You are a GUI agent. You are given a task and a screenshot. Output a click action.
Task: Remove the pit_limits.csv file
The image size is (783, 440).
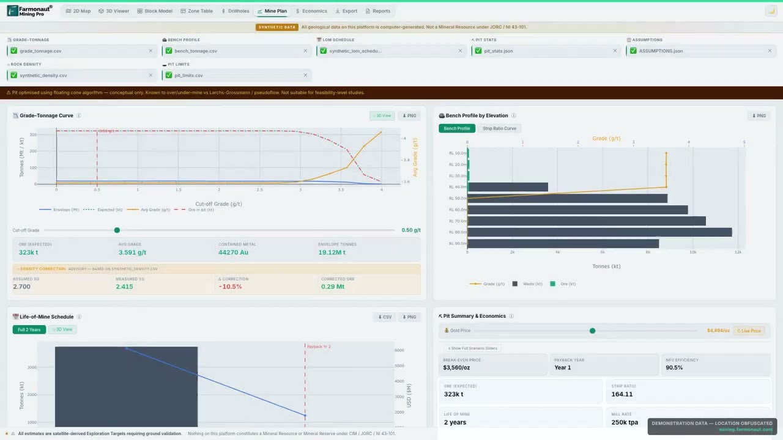coord(305,75)
